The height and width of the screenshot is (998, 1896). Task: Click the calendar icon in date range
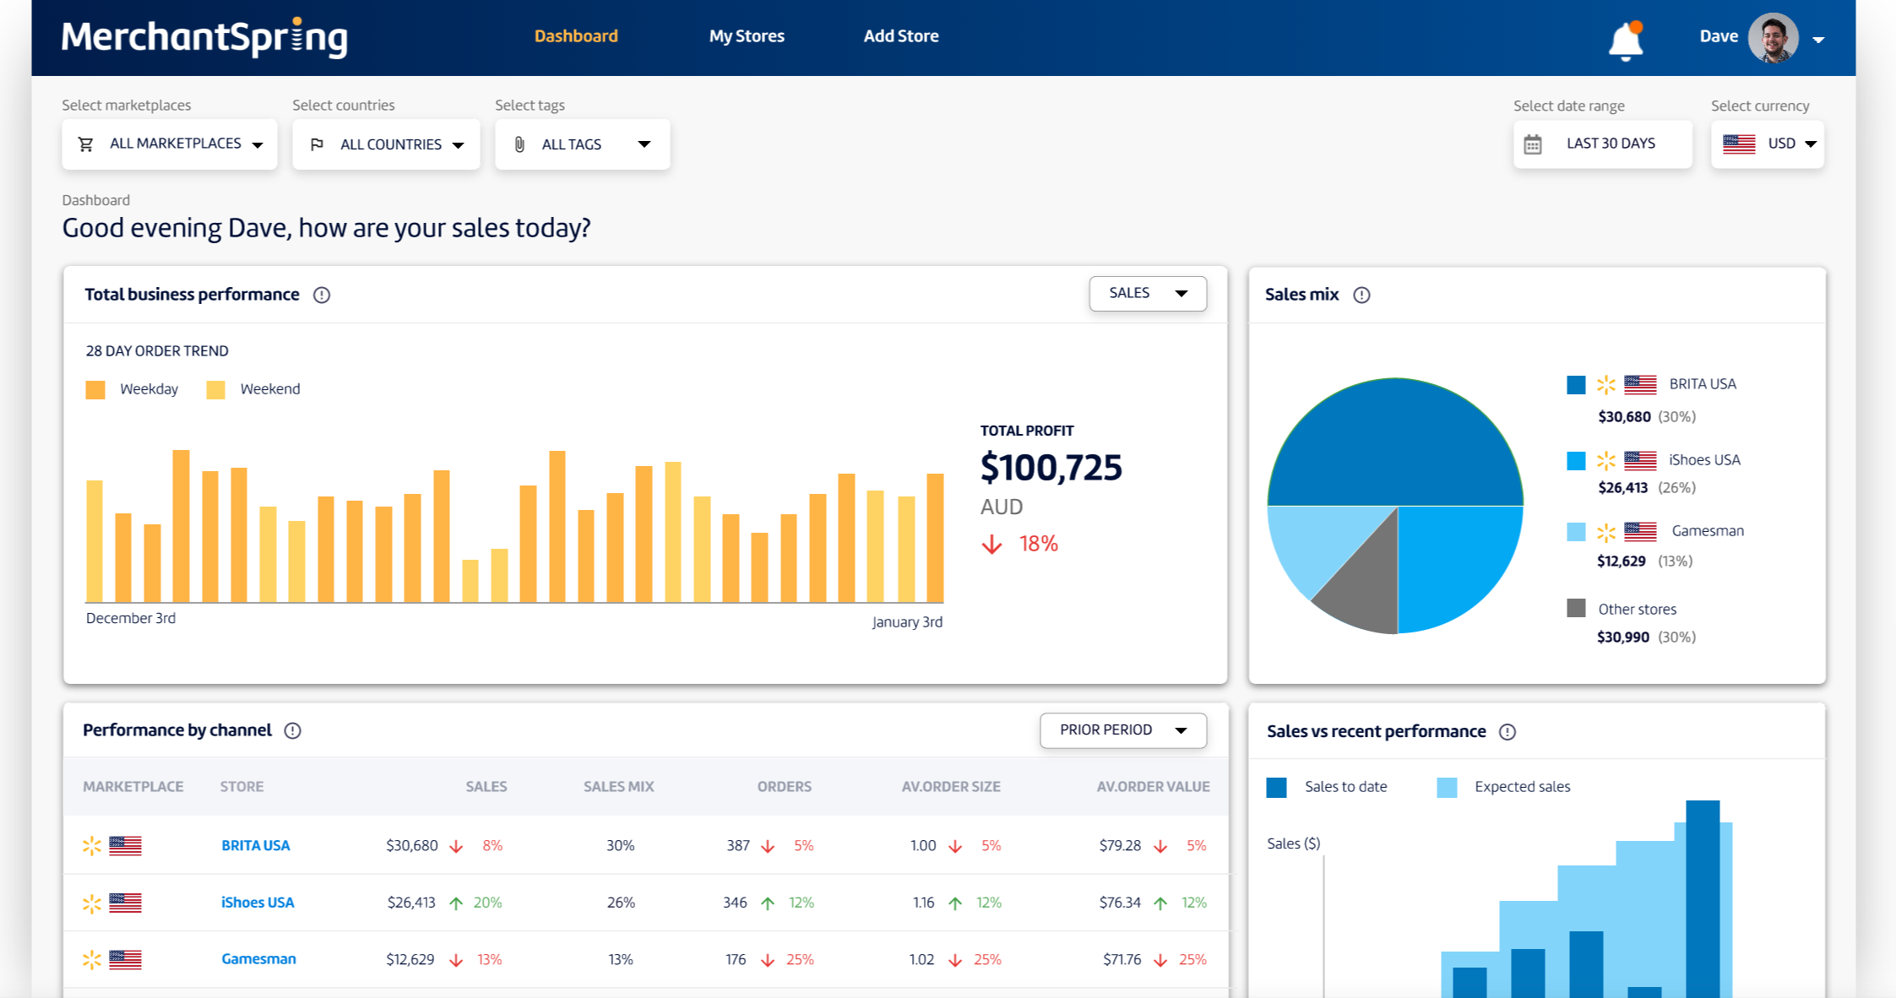1533,144
